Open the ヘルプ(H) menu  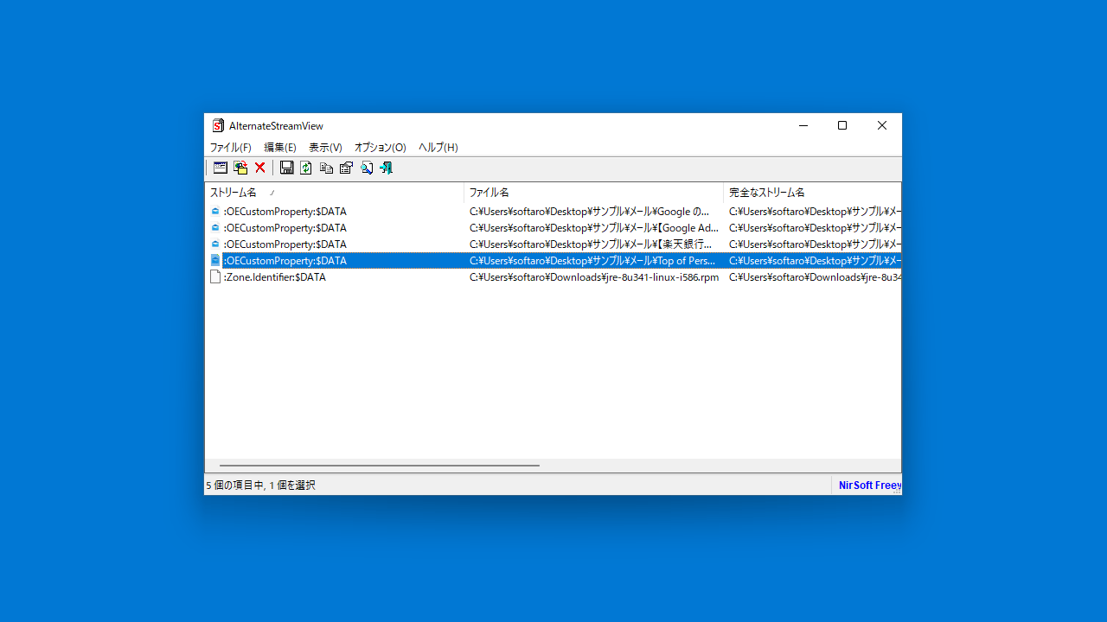(438, 148)
